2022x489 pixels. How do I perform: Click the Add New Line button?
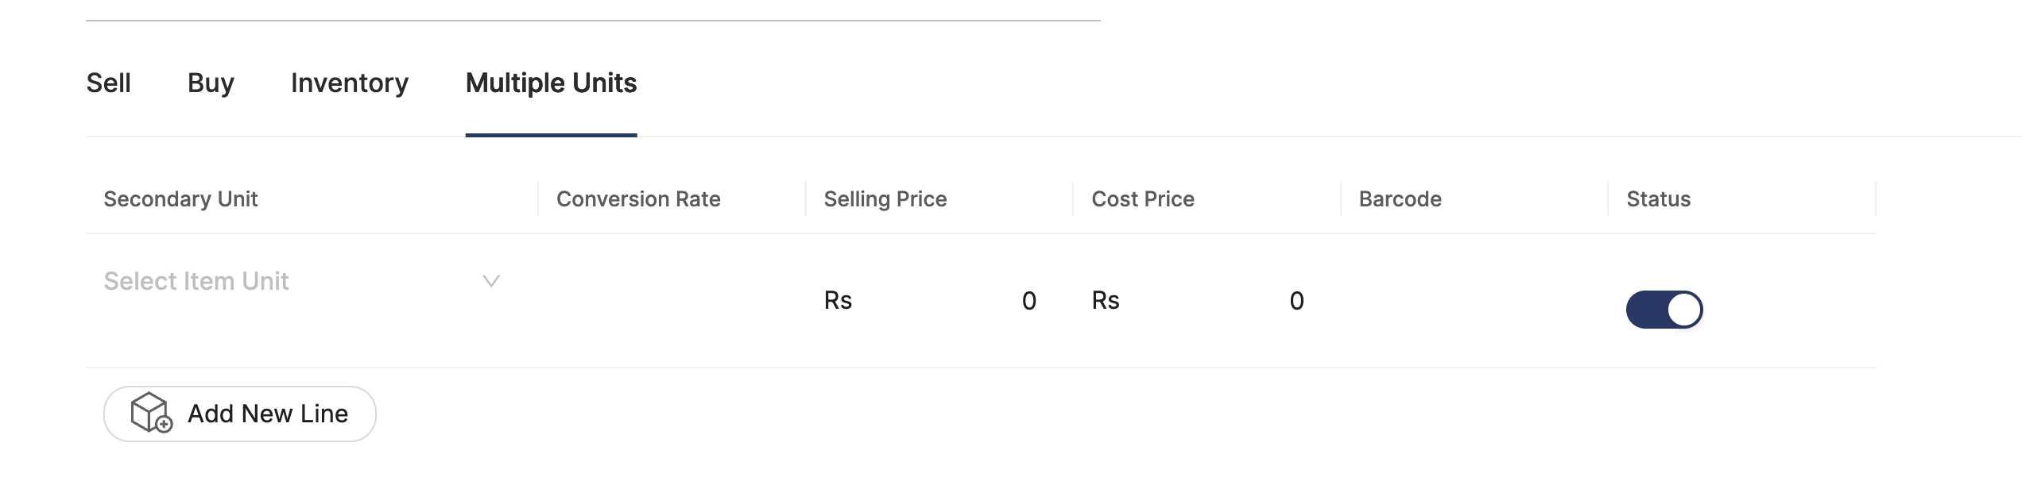click(x=239, y=413)
